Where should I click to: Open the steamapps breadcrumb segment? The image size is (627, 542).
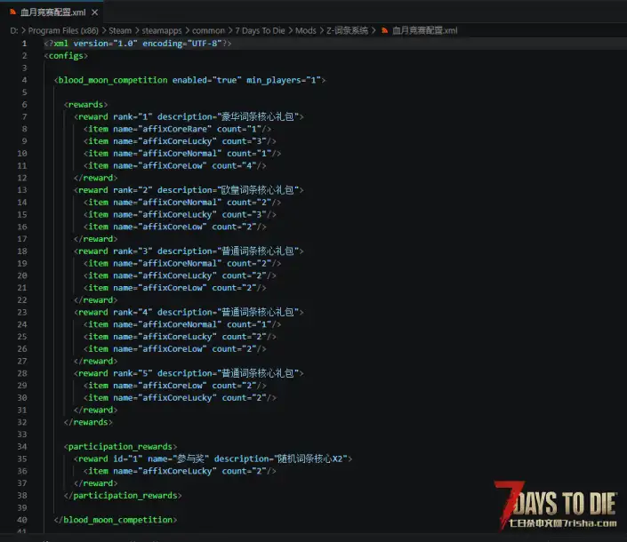(x=162, y=30)
